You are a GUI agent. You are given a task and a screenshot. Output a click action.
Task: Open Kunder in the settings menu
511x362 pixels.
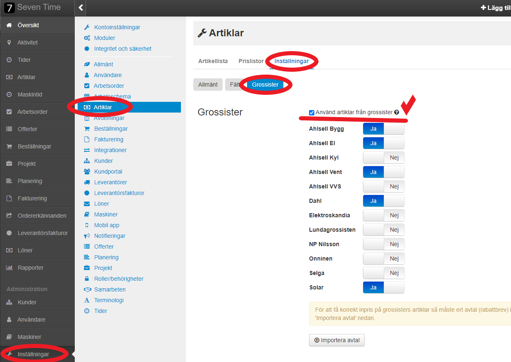[103, 161]
